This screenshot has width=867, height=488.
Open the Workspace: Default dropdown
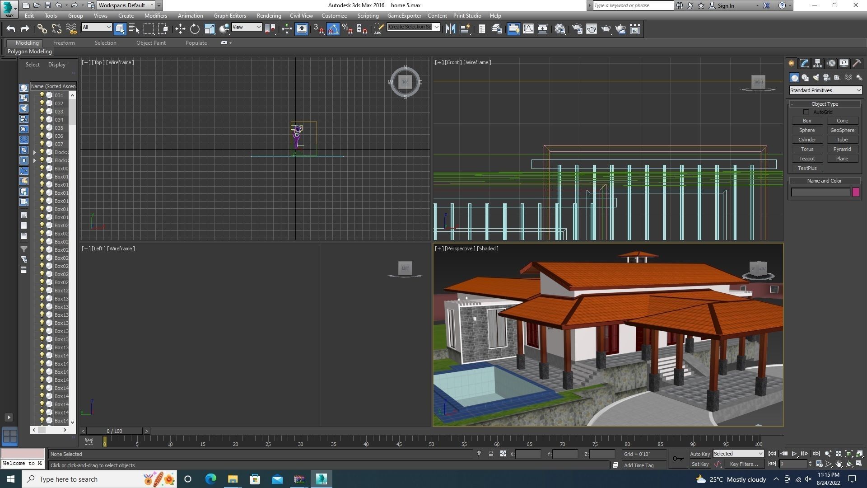[126, 5]
